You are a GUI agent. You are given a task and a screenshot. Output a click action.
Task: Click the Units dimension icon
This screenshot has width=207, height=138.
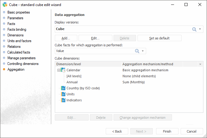(63, 94)
